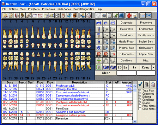158x125 pixels.
Task: Click the ER emergency exam icon
Action: click(113, 54)
